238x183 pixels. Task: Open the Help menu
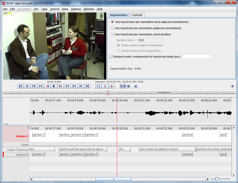[100, 9]
